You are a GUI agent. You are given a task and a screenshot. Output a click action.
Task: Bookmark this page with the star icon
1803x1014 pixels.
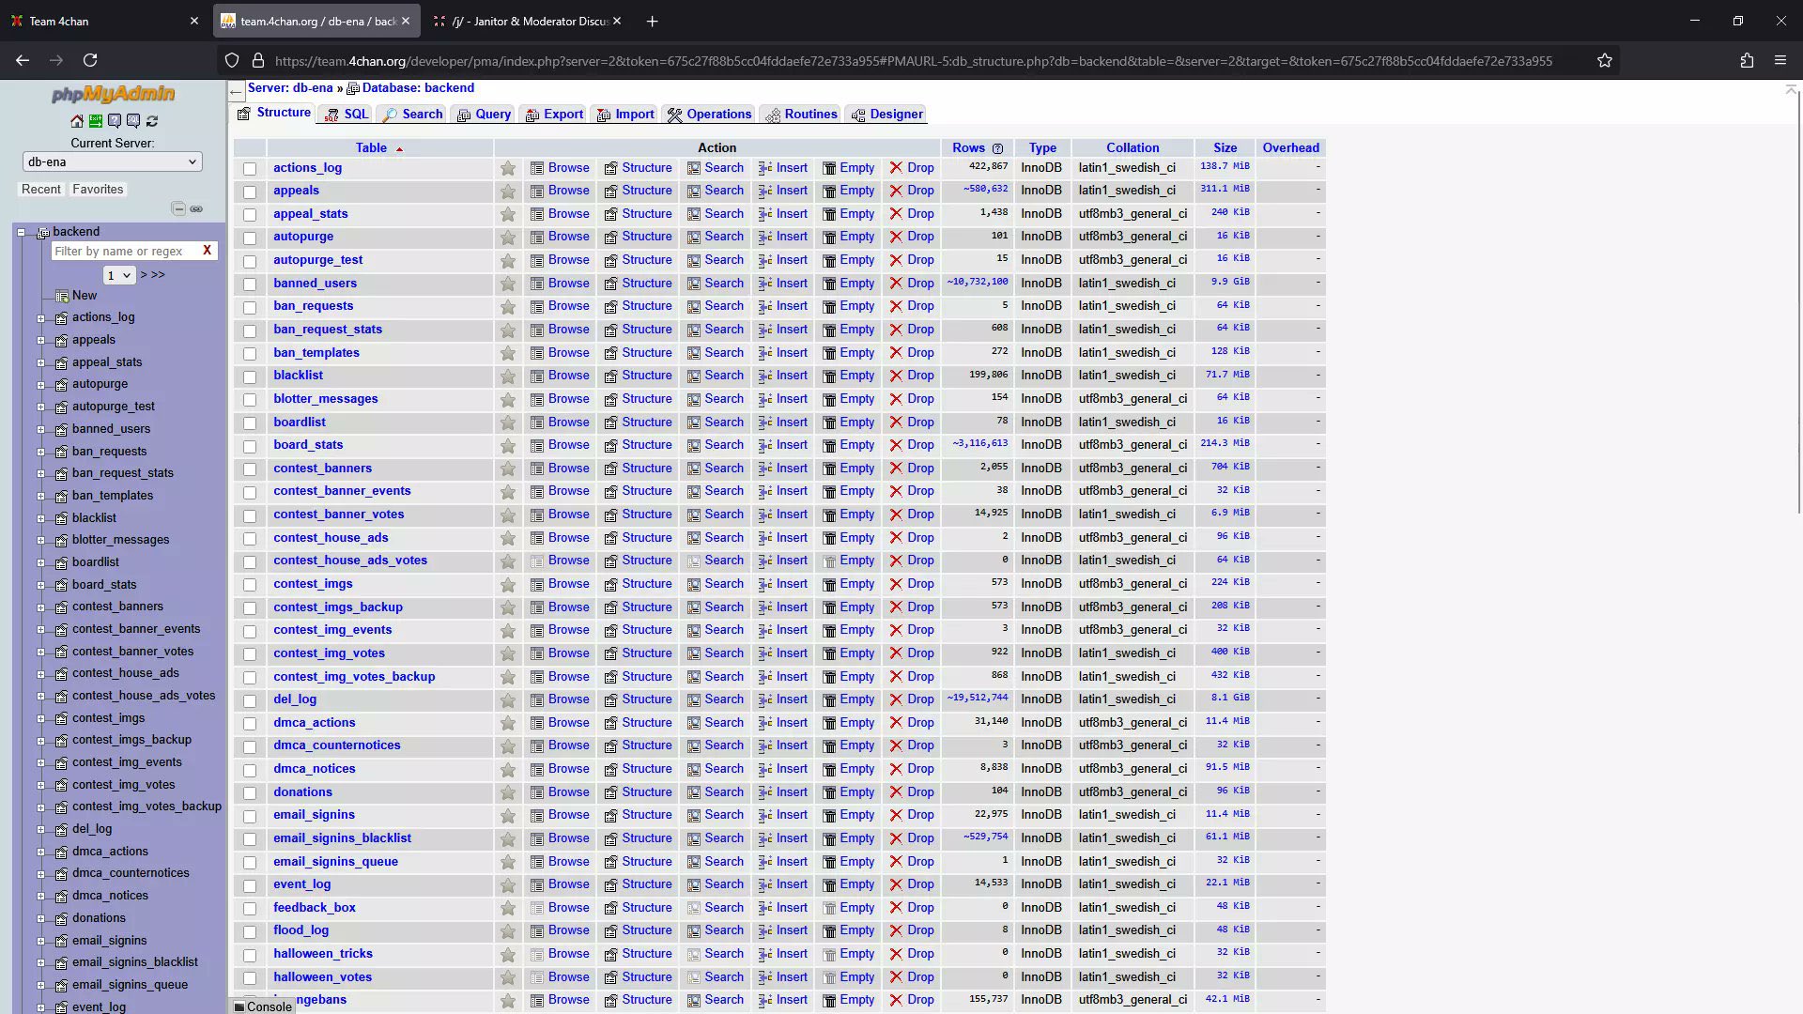[x=1605, y=61]
